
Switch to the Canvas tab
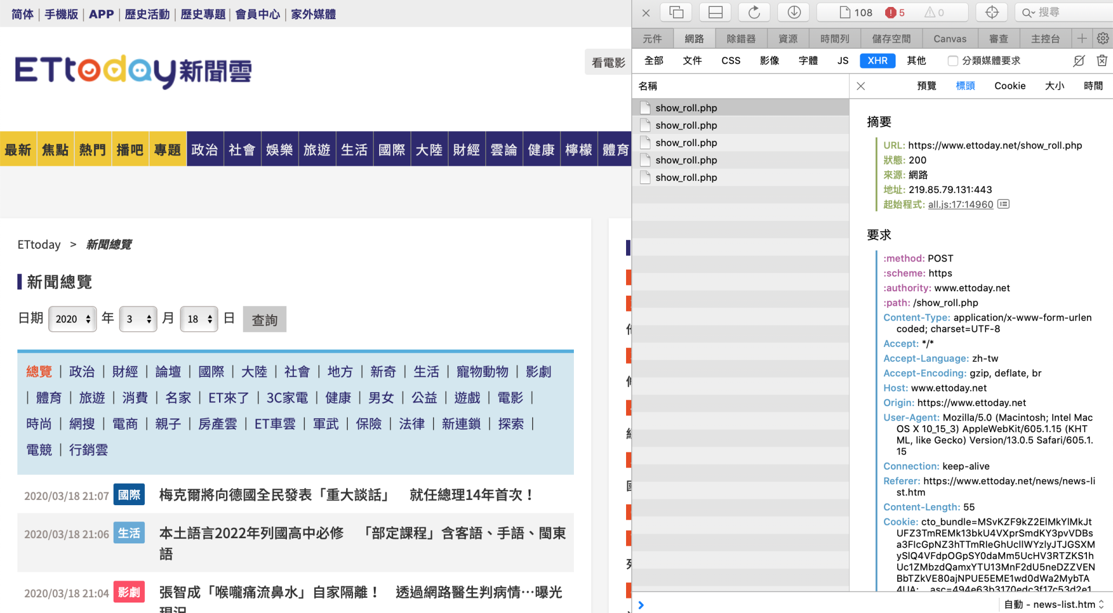tap(950, 39)
